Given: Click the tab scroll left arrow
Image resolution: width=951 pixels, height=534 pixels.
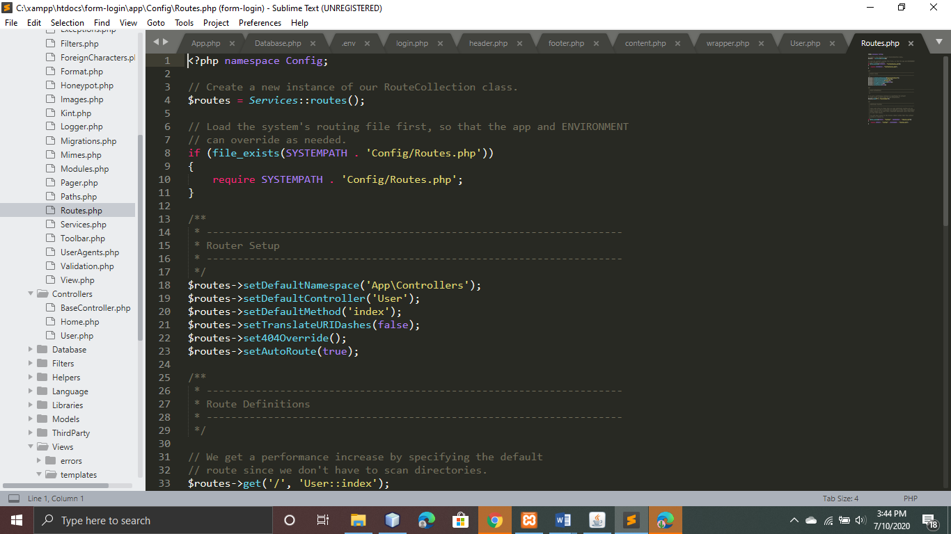Looking at the screenshot, I should click(156, 42).
